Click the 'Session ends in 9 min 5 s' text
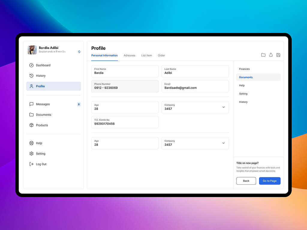This screenshot has height=230, width=307. coord(52,52)
